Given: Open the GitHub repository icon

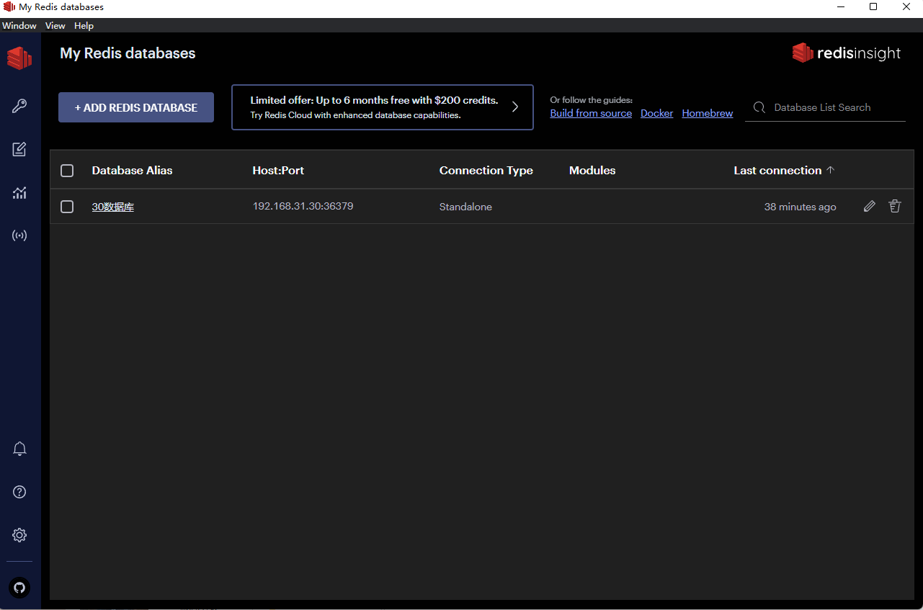Looking at the screenshot, I should (x=19, y=587).
